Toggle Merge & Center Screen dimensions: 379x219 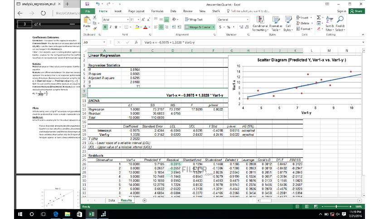[199, 27]
